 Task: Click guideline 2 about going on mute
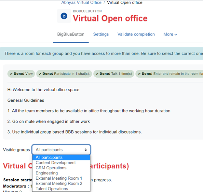coord(48,122)
